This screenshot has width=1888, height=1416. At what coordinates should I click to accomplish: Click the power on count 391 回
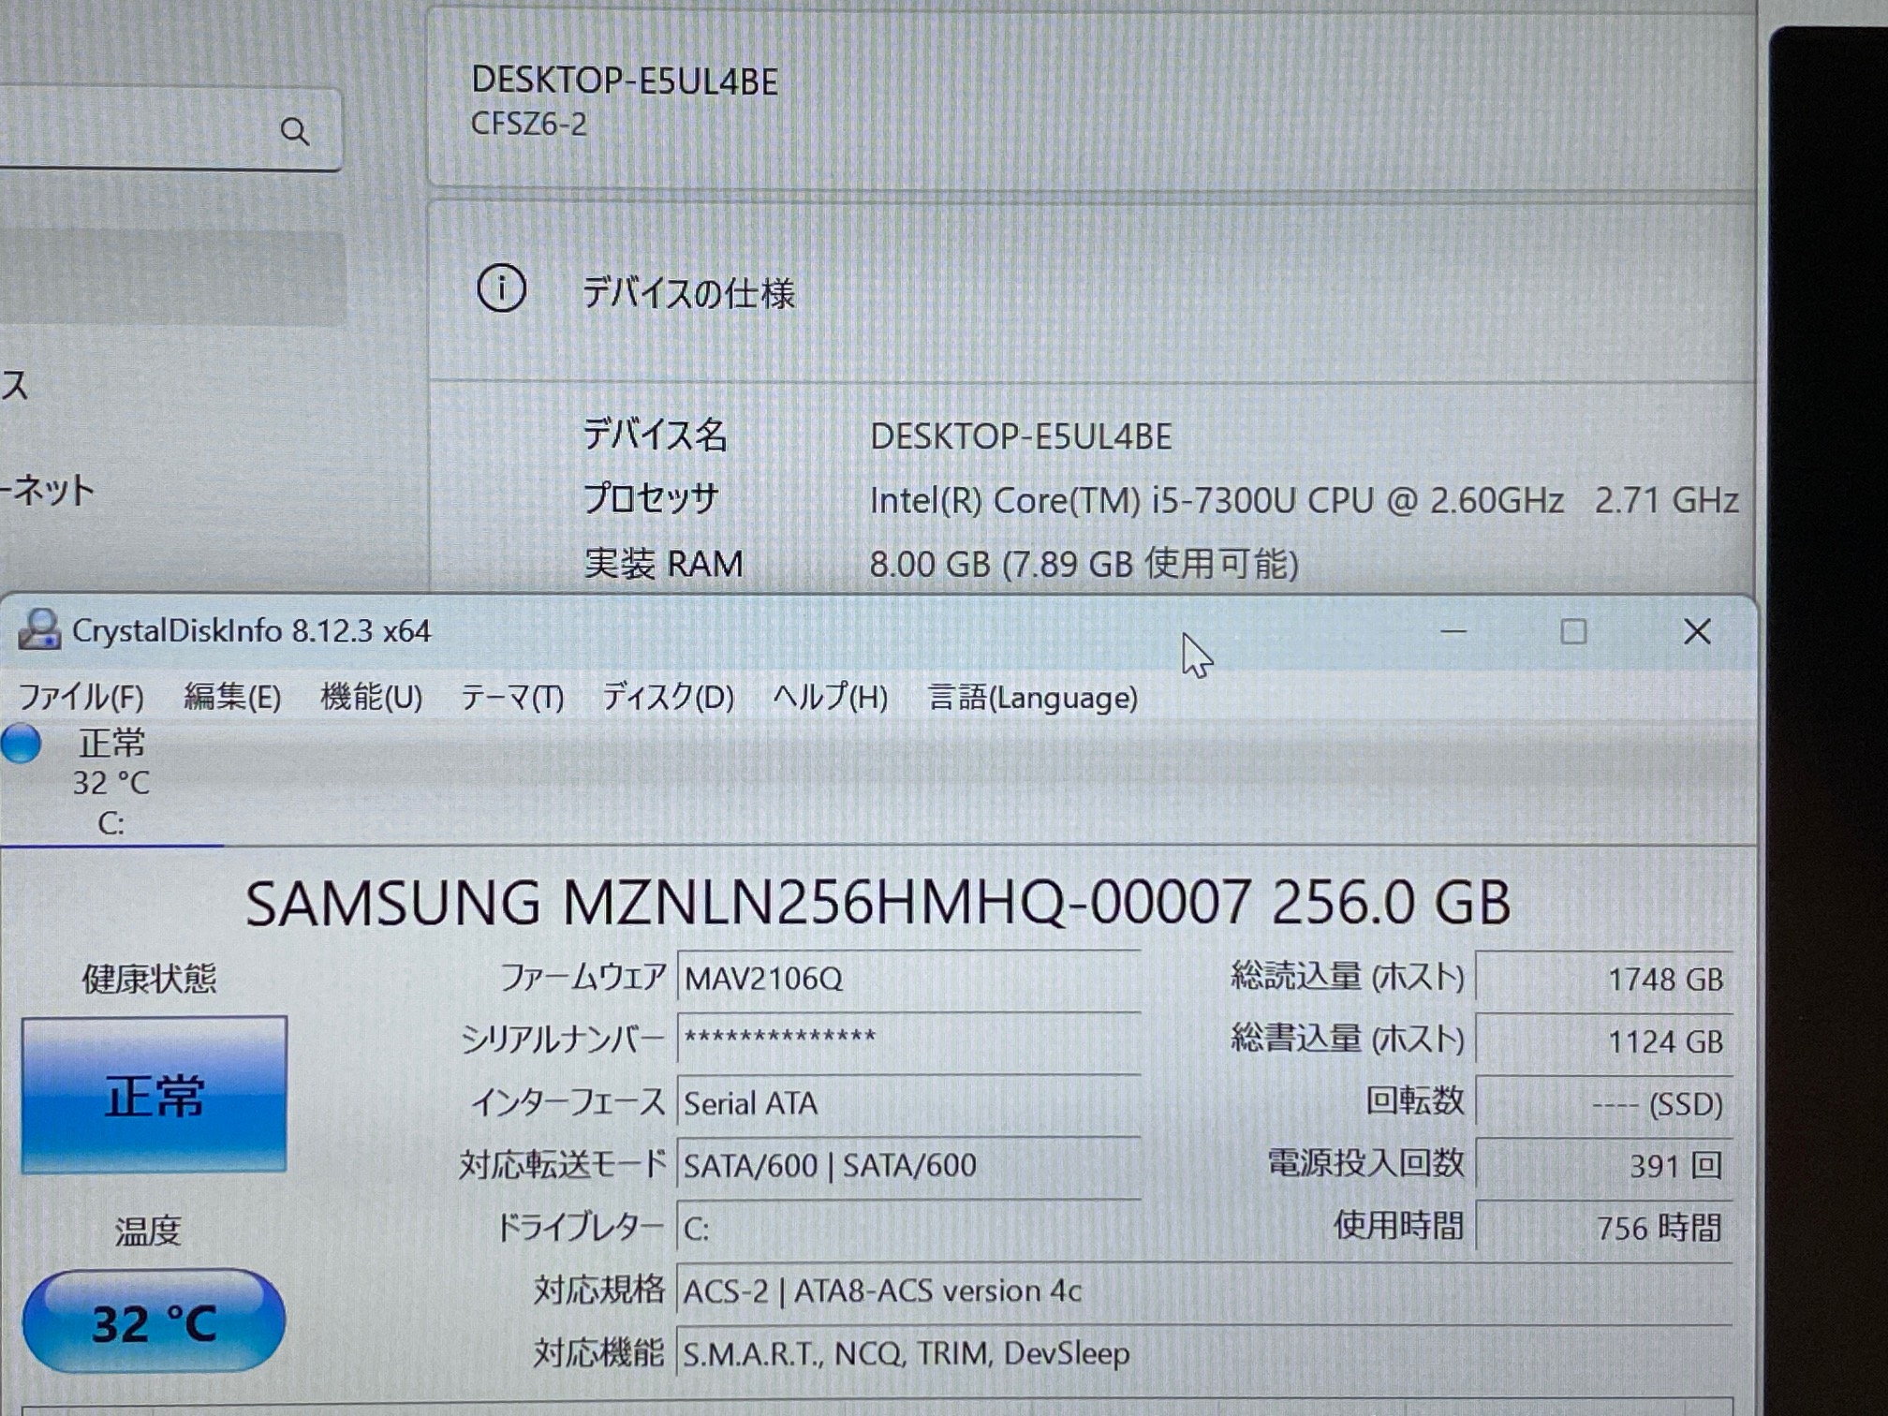(x=1604, y=1165)
